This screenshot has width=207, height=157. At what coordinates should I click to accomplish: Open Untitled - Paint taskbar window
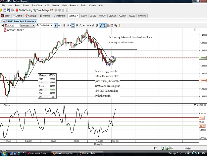tap(90, 153)
